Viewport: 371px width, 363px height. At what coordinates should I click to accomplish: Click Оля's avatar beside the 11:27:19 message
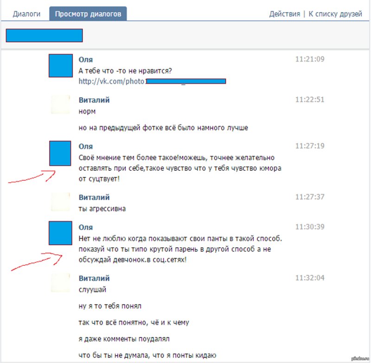[x=60, y=153]
